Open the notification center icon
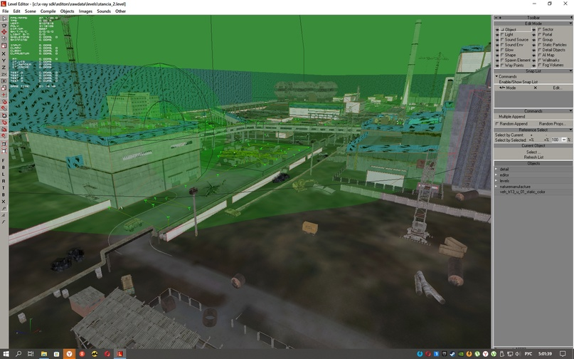This screenshot has height=359, width=574. pyautogui.click(x=563, y=354)
